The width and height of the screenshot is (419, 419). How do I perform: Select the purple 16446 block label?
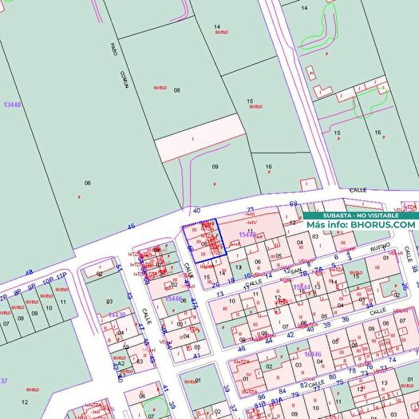pos(313,354)
